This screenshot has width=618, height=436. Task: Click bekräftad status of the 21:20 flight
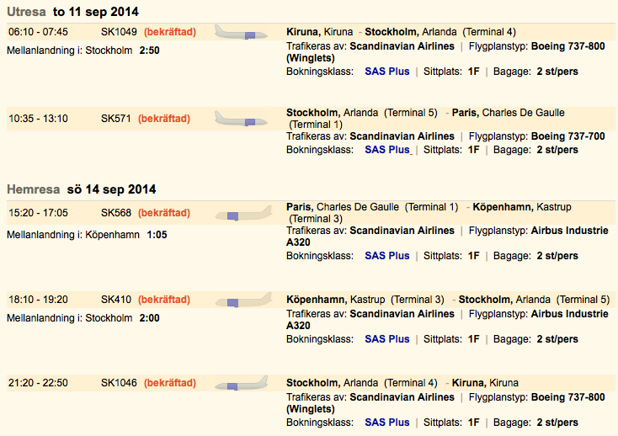(170, 383)
